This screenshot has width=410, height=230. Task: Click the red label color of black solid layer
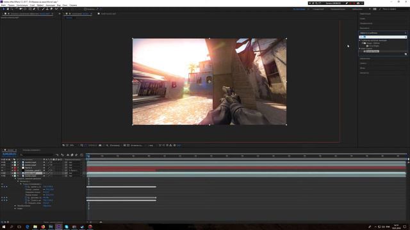pos(15,171)
